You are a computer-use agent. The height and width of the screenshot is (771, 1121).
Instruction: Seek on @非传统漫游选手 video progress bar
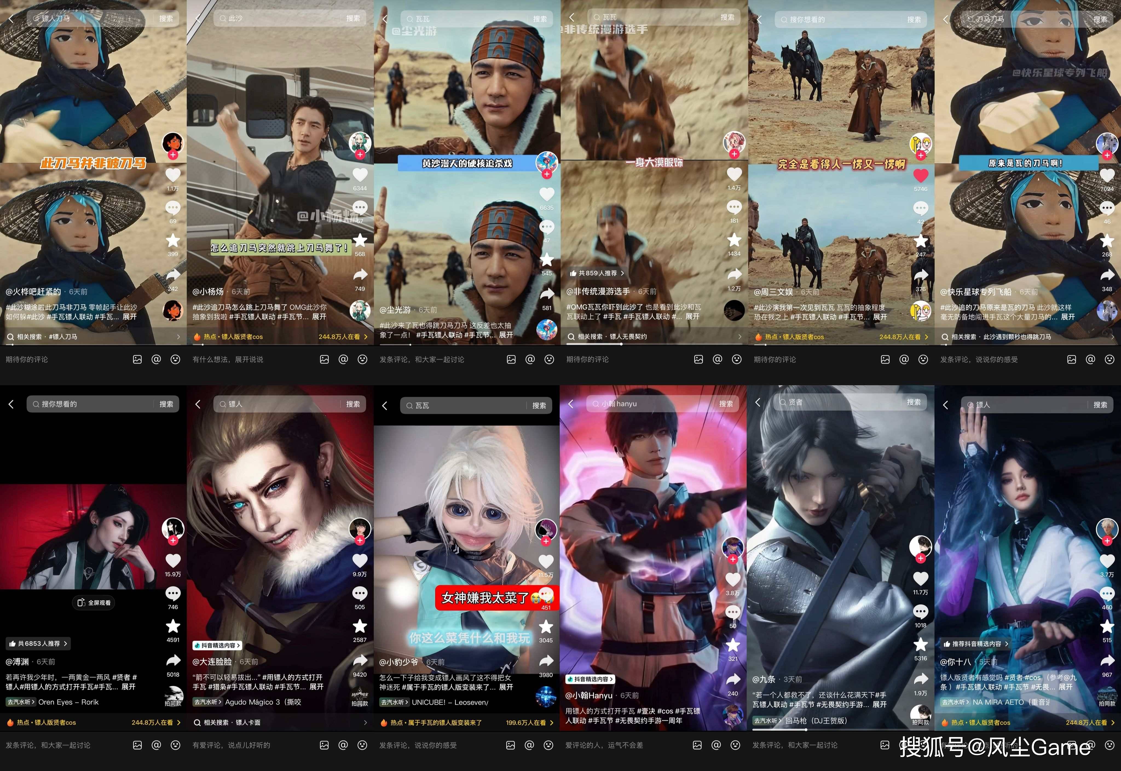(654, 343)
